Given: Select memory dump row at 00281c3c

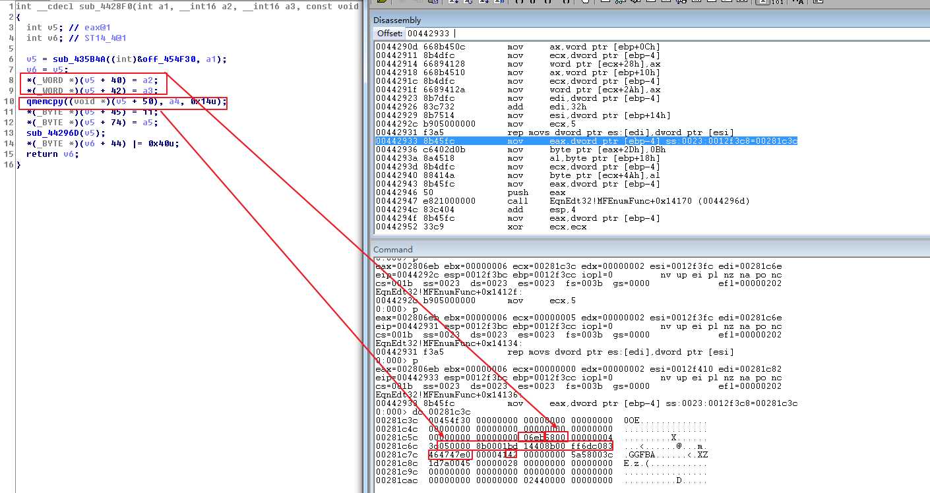Looking at the screenshot, I should point(541,420).
